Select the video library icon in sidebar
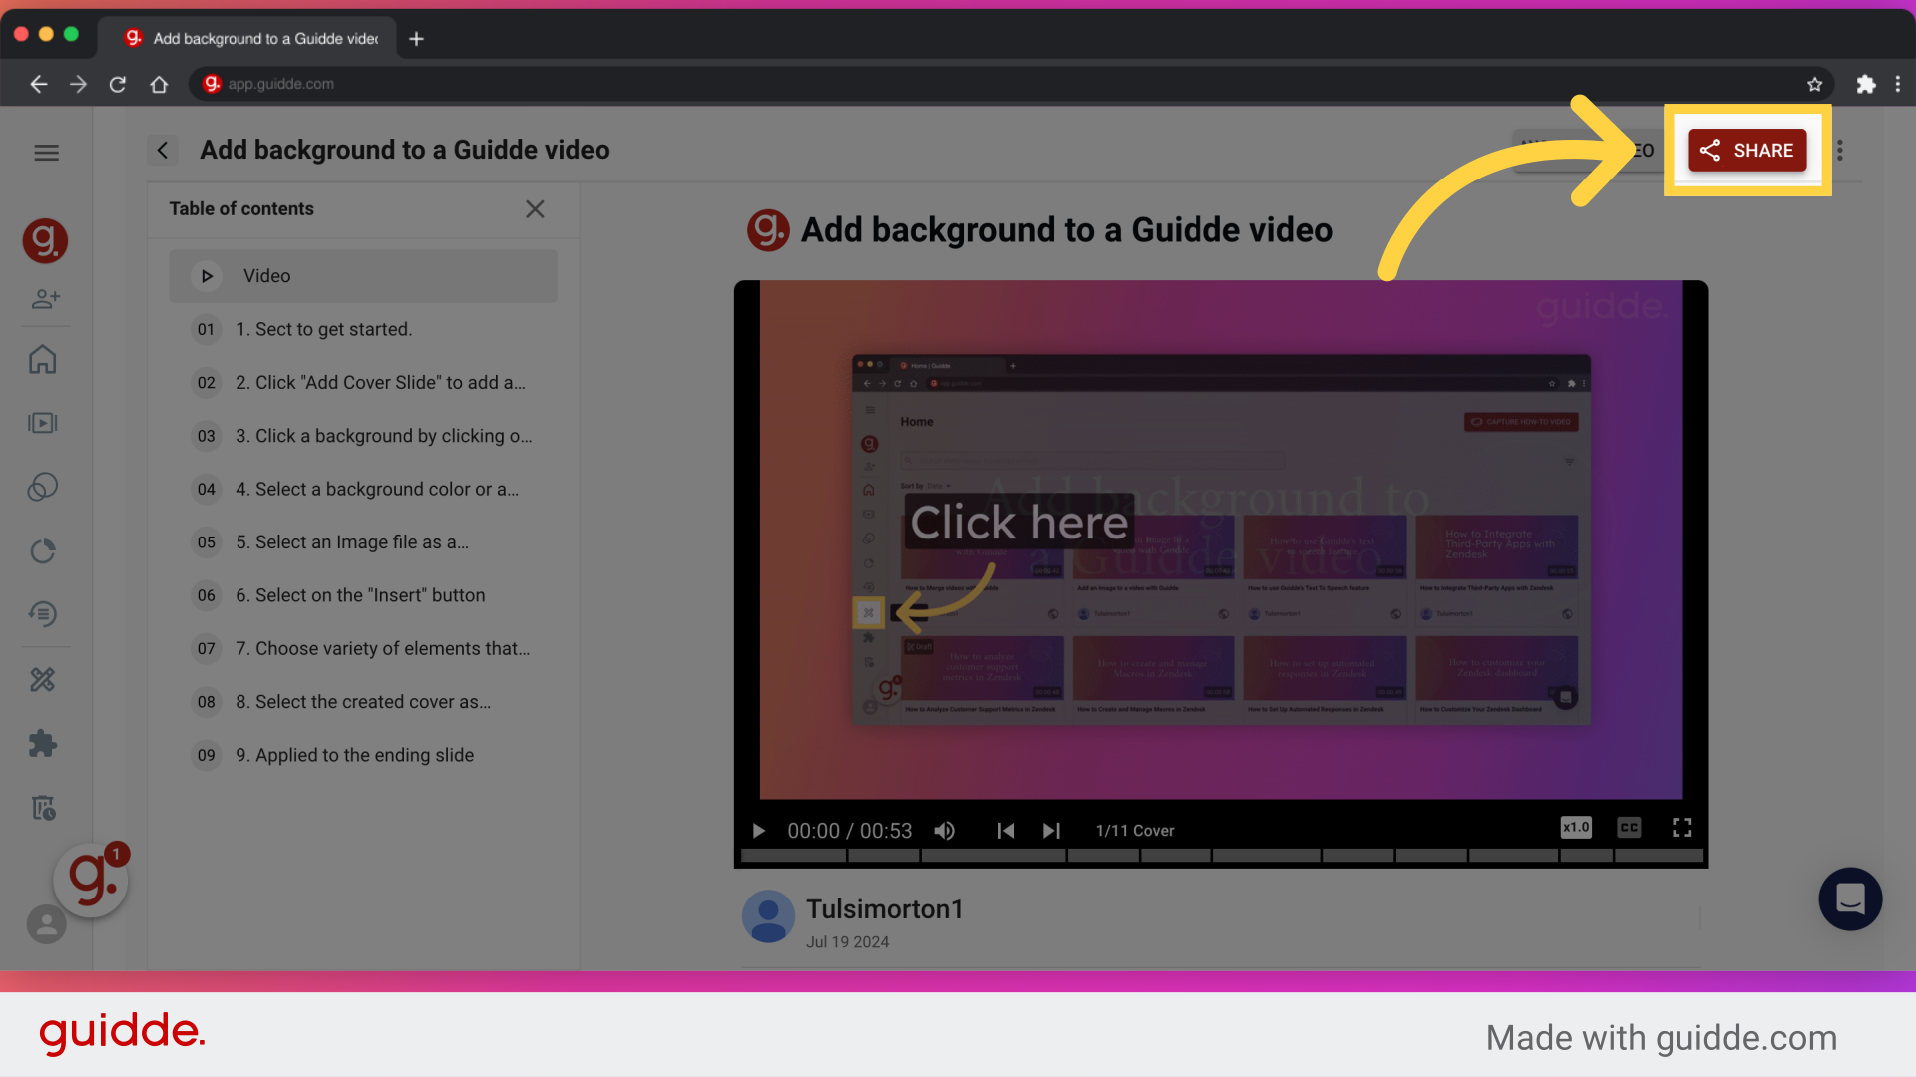 (44, 423)
